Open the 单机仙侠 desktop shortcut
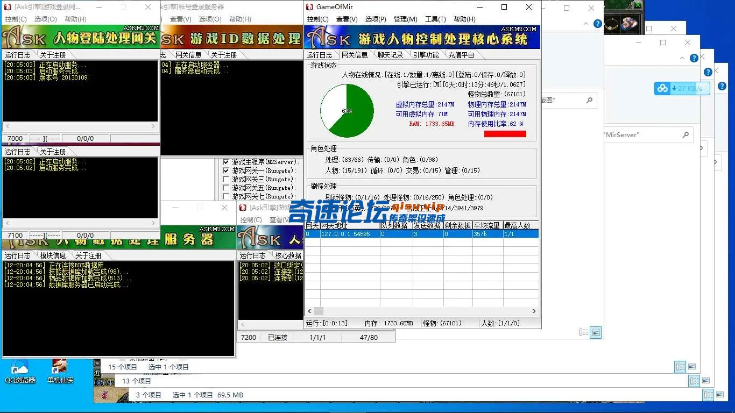This screenshot has width=735, height=413. tap(60, 372)
